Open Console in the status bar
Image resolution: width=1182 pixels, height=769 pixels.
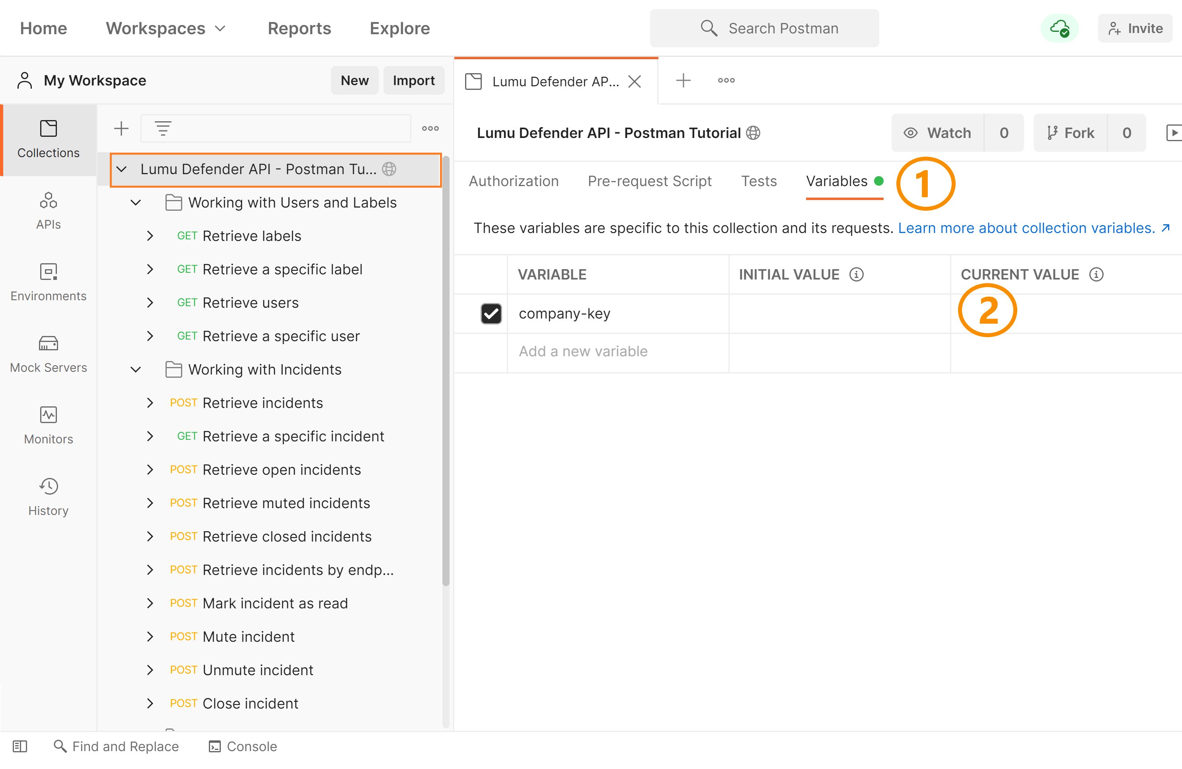[243, 746]
